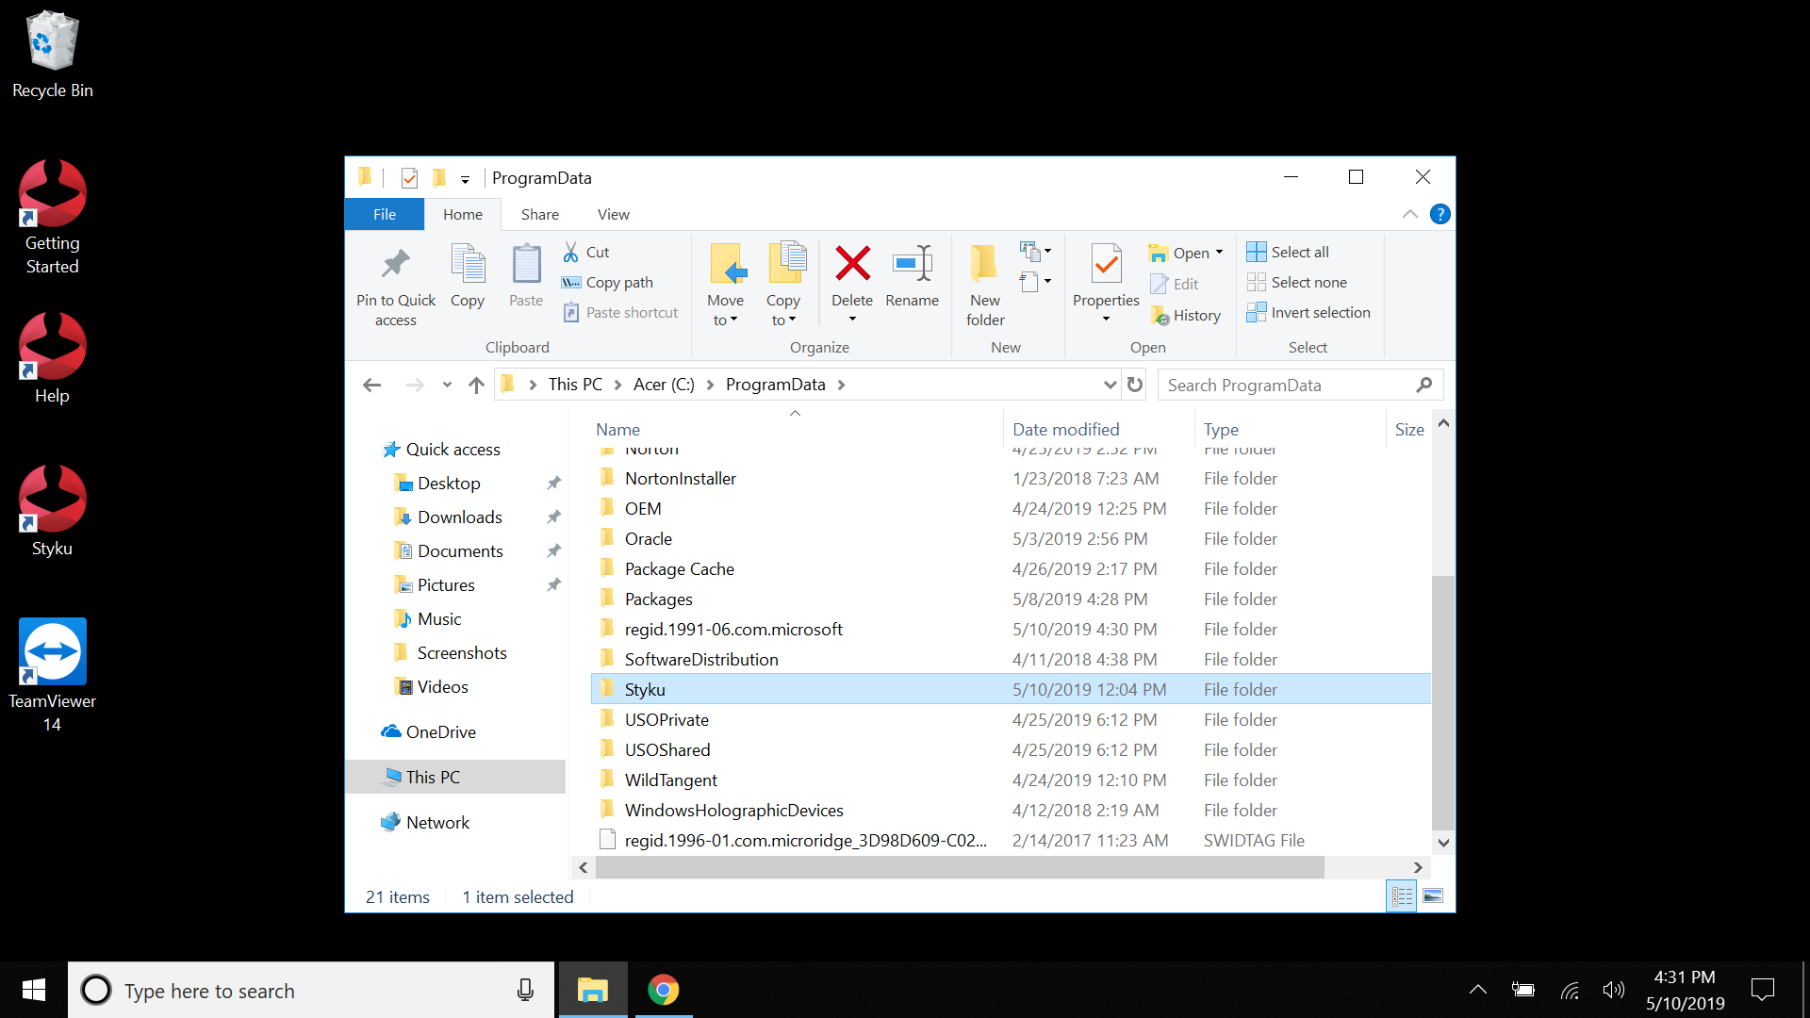The height and width of the screenshot is (1018, 1810).
Task: Click the Rename icon in ribbon
Action: click(912, 265)
